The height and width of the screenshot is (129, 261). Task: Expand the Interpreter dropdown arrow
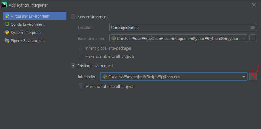244,77
